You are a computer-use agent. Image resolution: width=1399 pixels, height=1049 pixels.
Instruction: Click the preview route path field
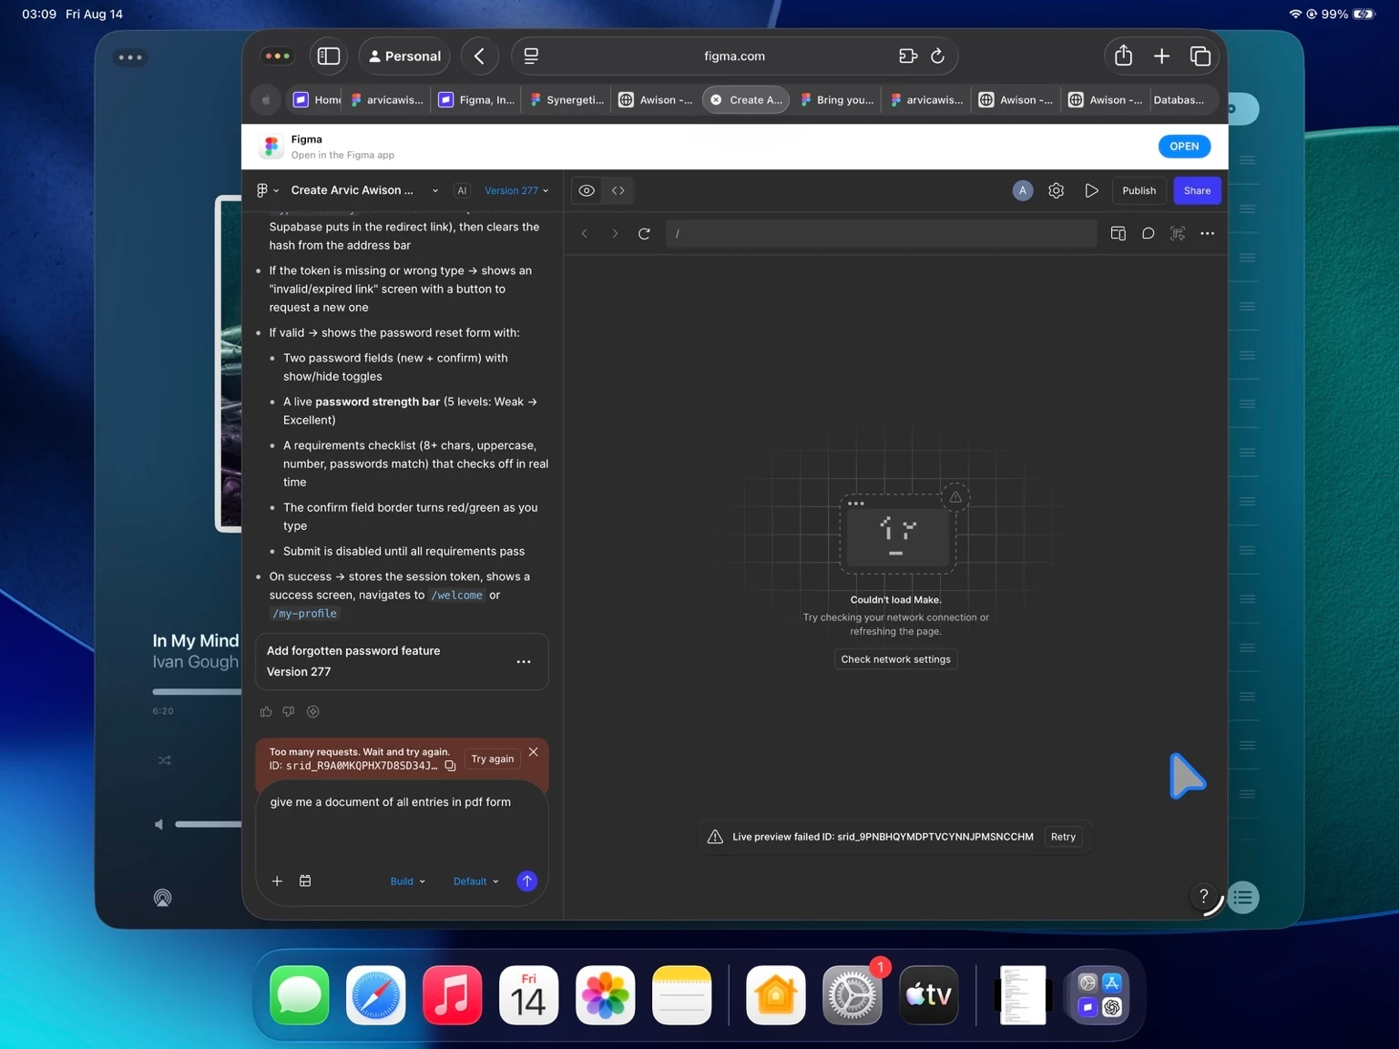click(881, 234)
